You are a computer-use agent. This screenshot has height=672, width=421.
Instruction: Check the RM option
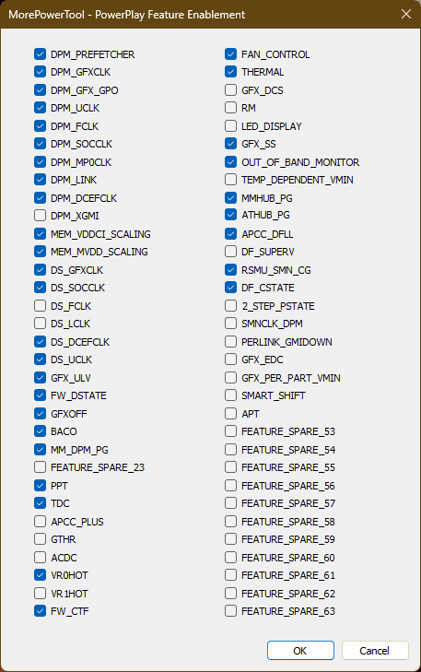tap(230, 108)
